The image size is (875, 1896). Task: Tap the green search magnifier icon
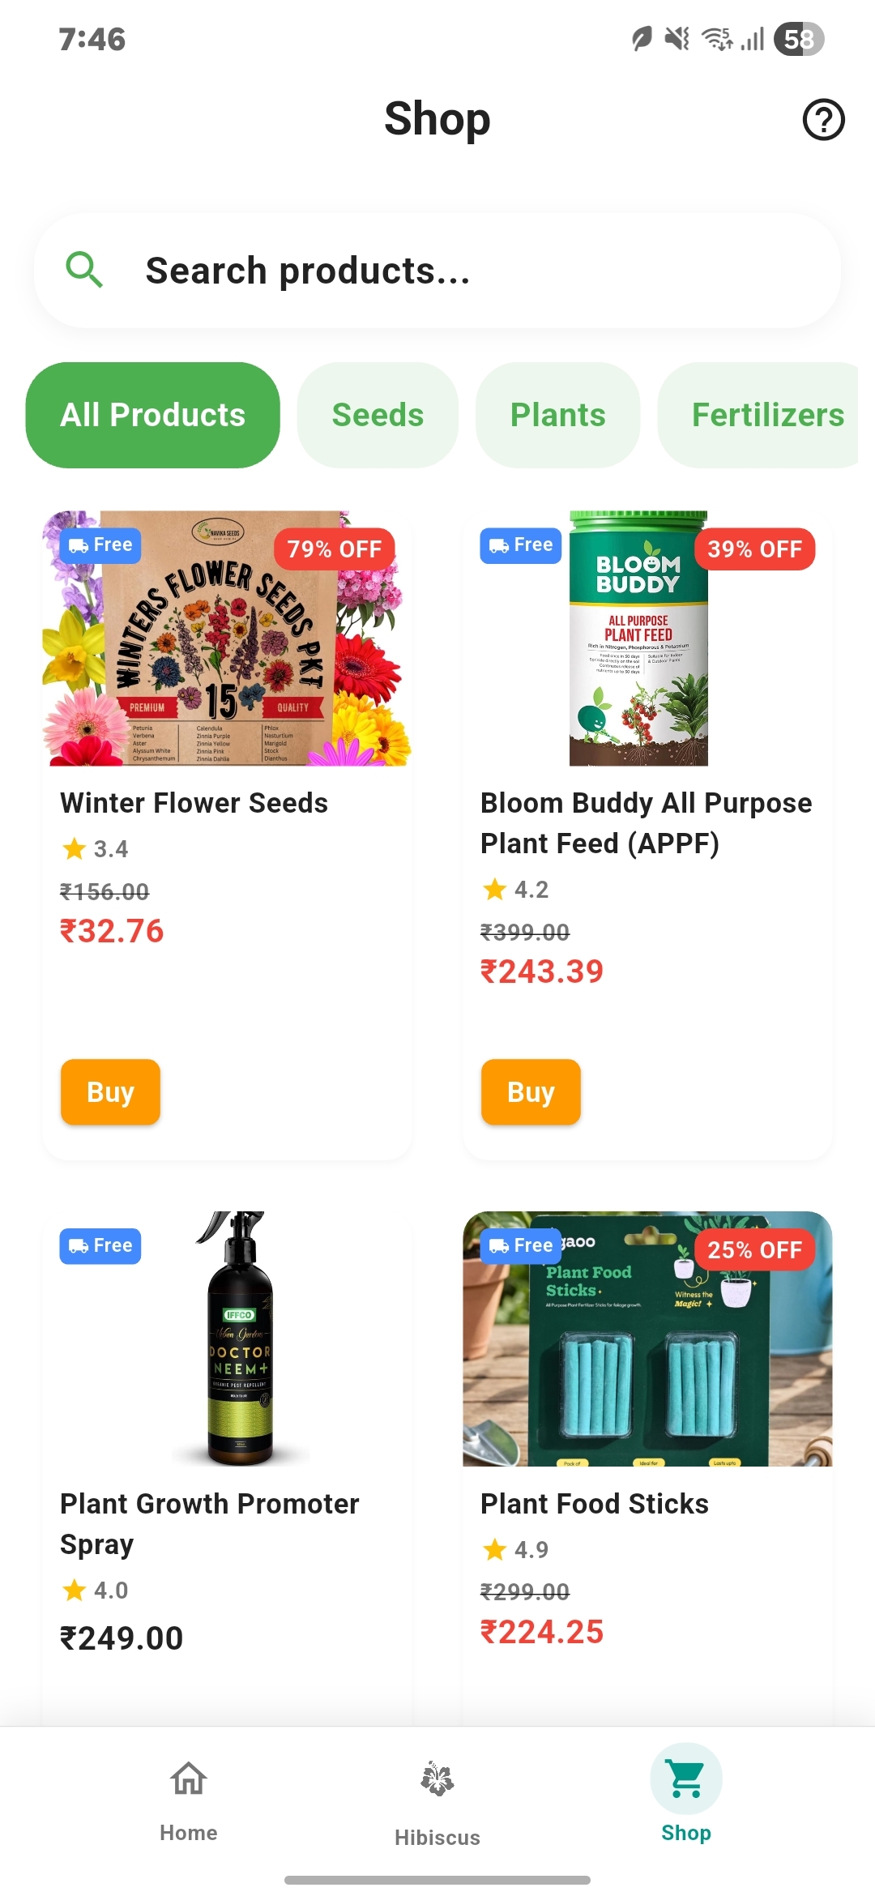pos(84,270)
